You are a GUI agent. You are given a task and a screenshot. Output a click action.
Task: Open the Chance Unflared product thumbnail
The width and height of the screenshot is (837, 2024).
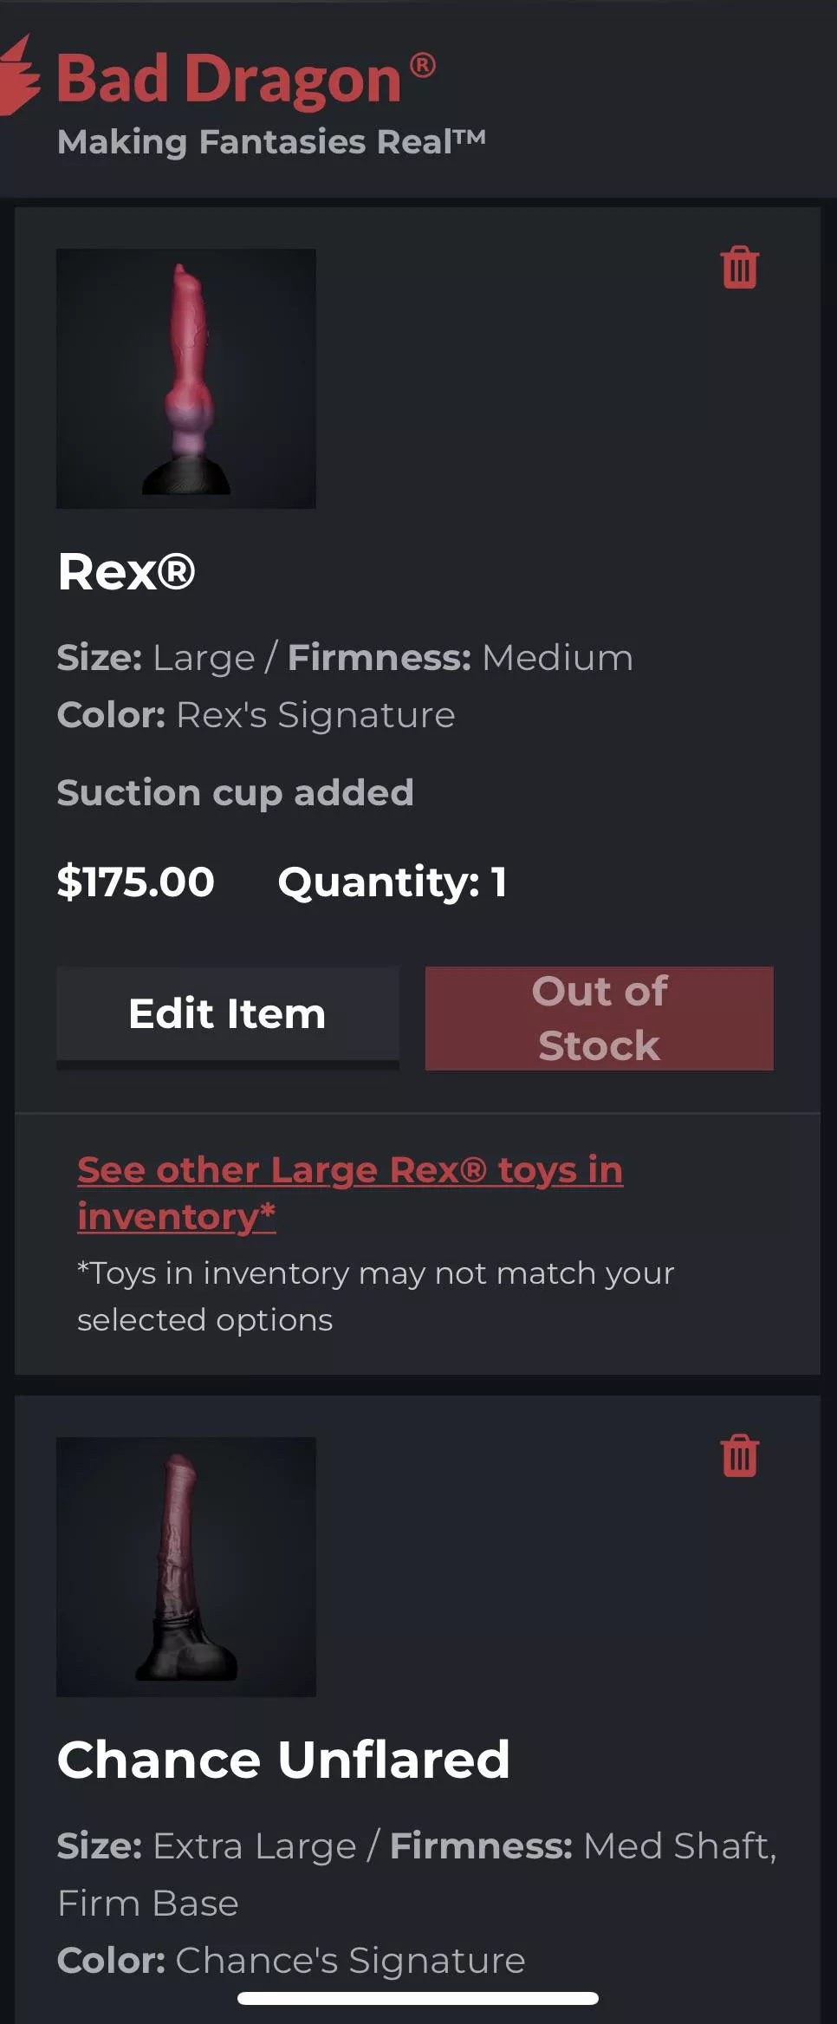186,1566
